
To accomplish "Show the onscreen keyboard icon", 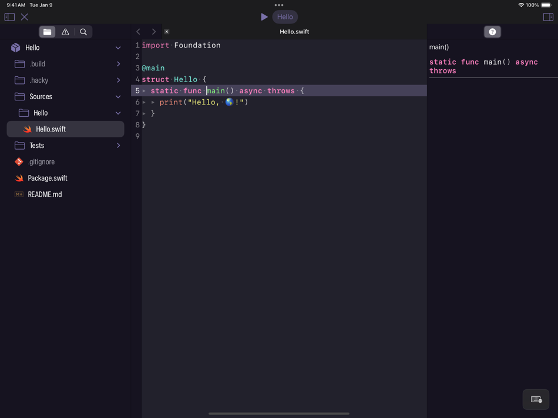I will click(536, 399).
